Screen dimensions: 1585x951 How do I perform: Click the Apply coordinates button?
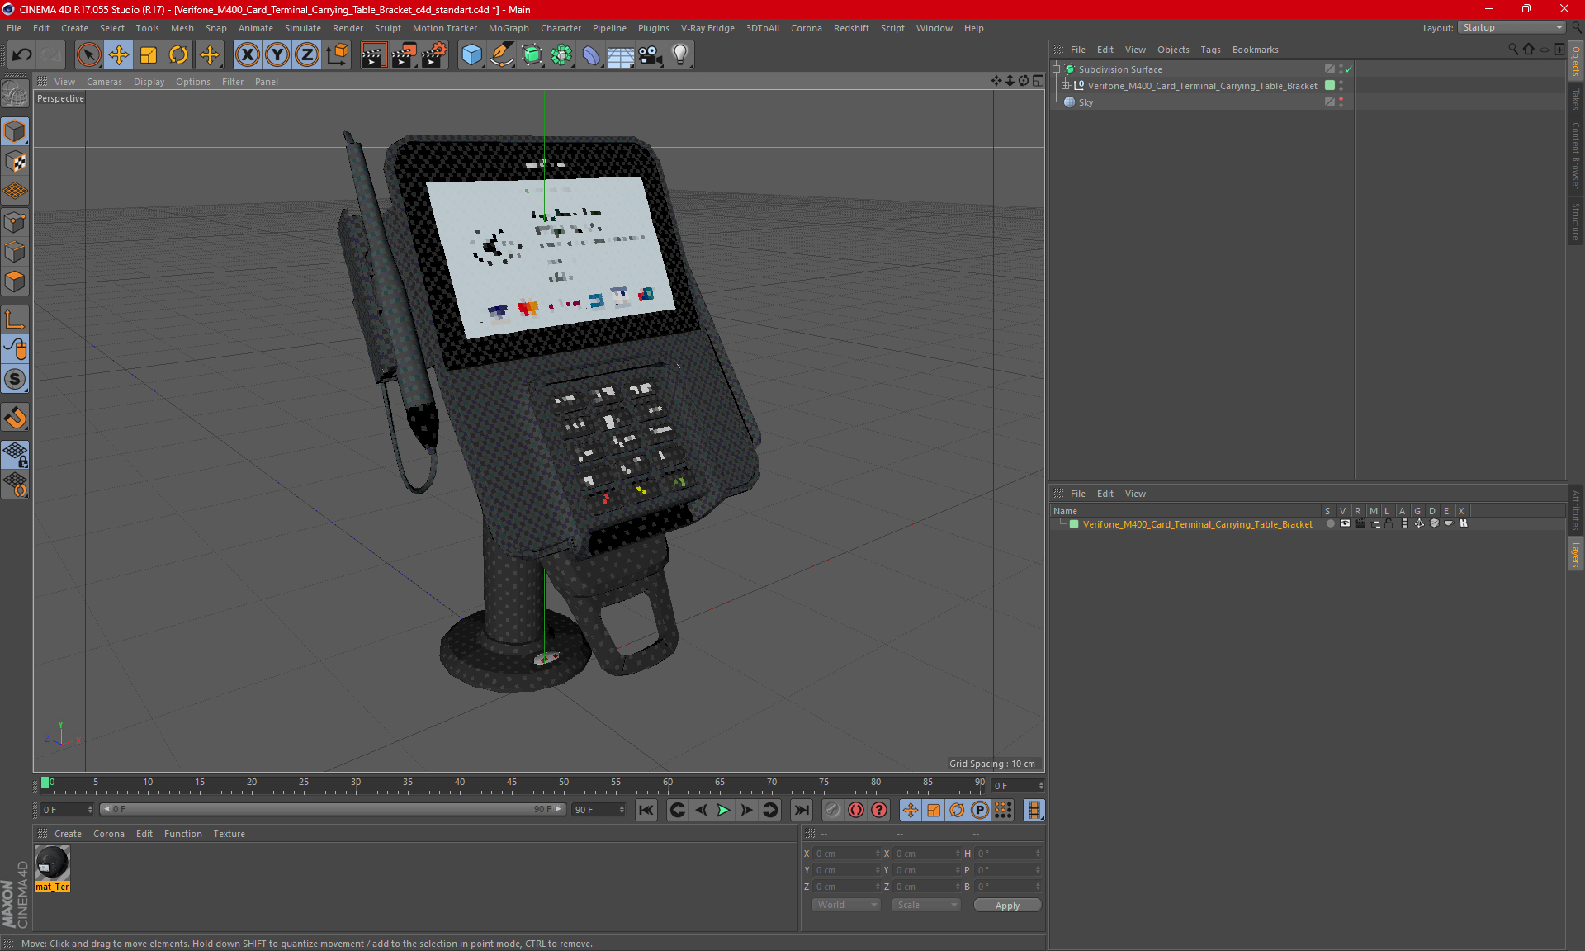coord(1007,906)
